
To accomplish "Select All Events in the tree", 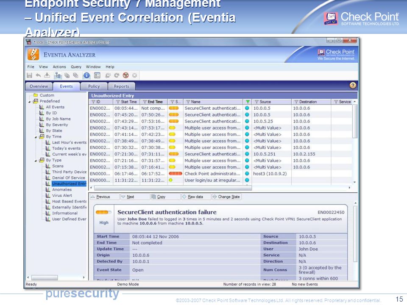I will pyautogui.click(x=55, y=107).
